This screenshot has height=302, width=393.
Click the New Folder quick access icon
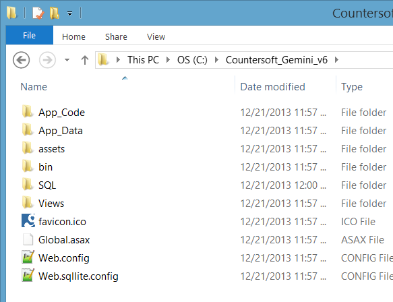click(55, 13)
